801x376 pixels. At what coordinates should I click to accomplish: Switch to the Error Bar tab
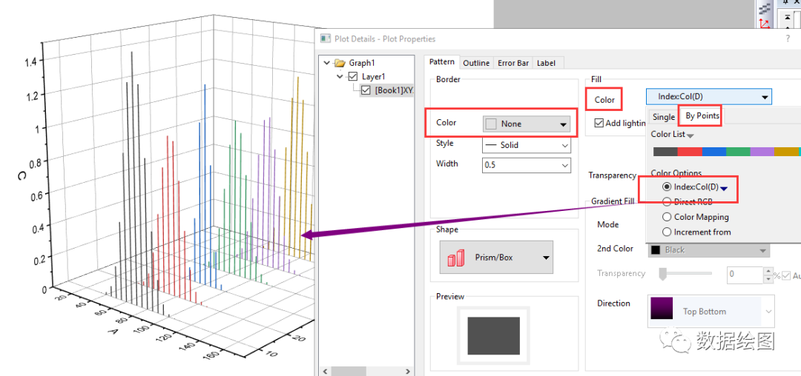(513, 63)
